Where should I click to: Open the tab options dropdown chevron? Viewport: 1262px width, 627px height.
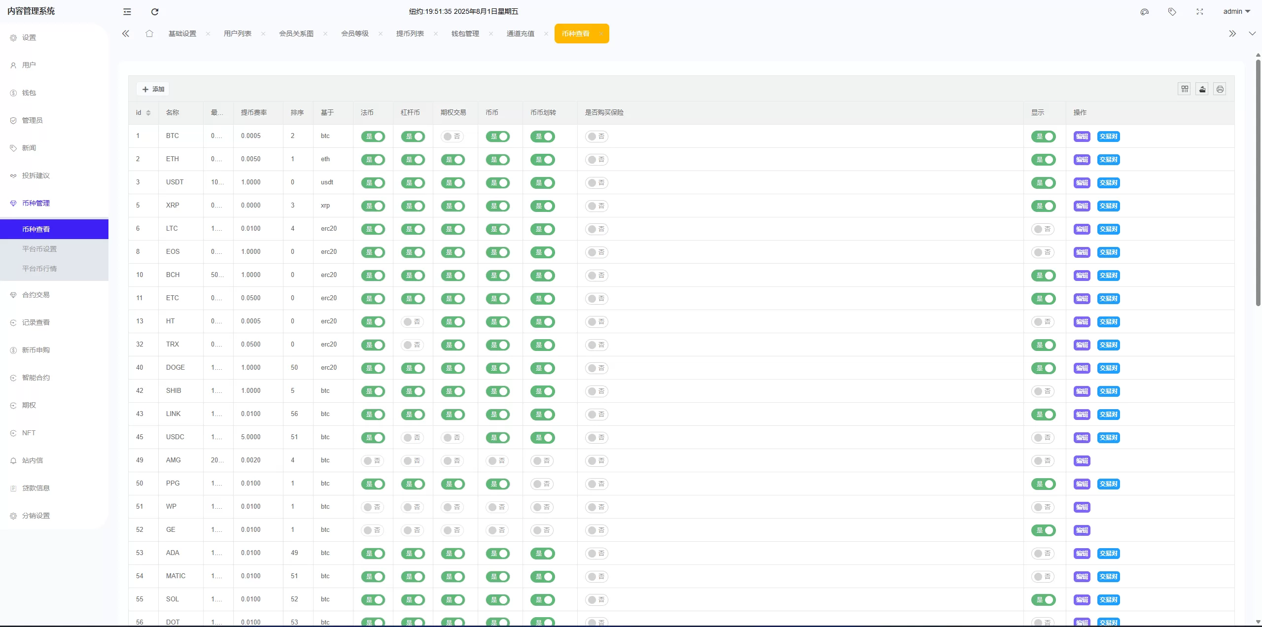tap(1252, 34)
